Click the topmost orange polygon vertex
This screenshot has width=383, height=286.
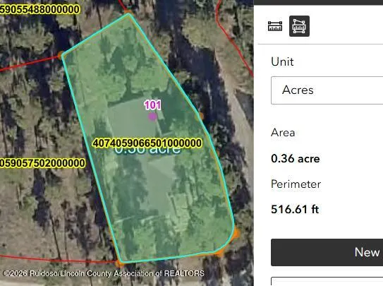(128, 12)
